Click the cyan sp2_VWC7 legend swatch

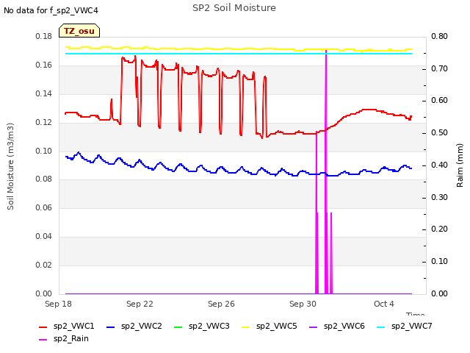[380, 327]
